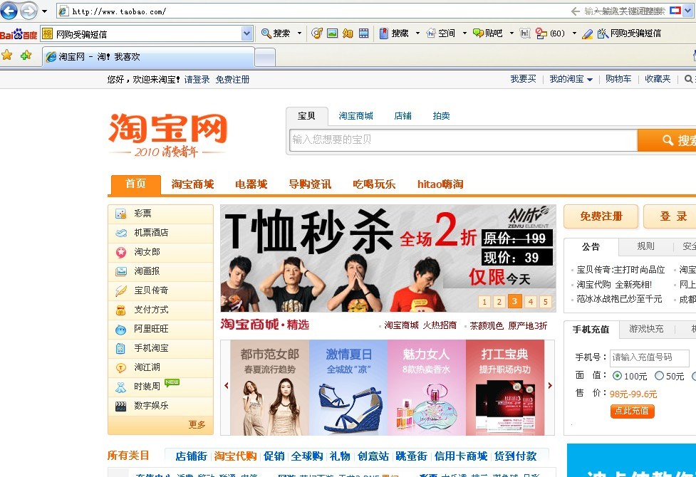Click the left arrow of product carousel

[227, 386]
